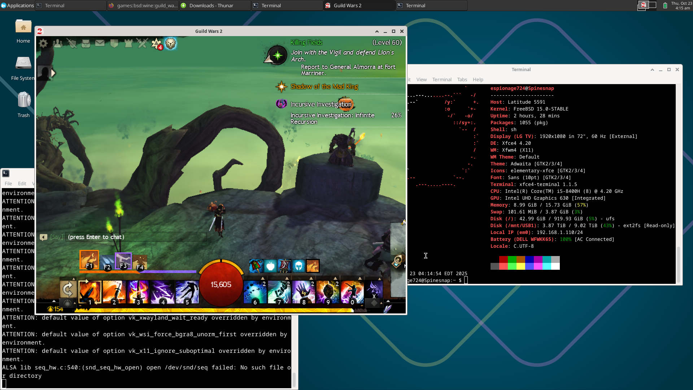Open the World vs World castle icon
Screen dimensions: 693x390
point(128,44)
